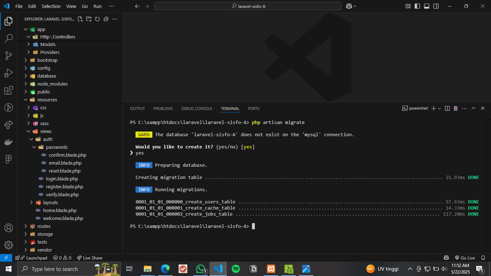Screen dimensions: 491x276
Task: Toggle the primary sidebar visibility
Action: 417,6
